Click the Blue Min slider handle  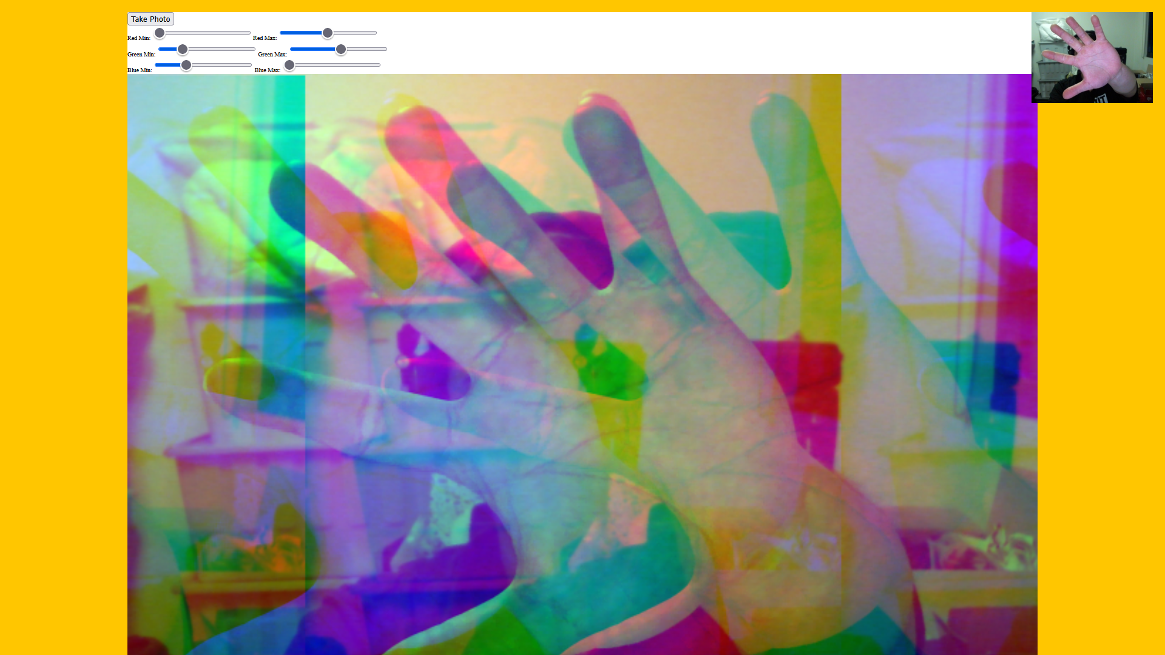(x=186, y=65)
